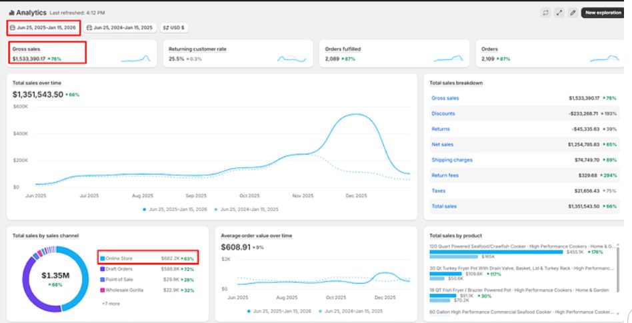This screenshot has width=632, height=323.
Task: Click the $1,351,543.50 total sales value
Action: [x=38, y=95]
